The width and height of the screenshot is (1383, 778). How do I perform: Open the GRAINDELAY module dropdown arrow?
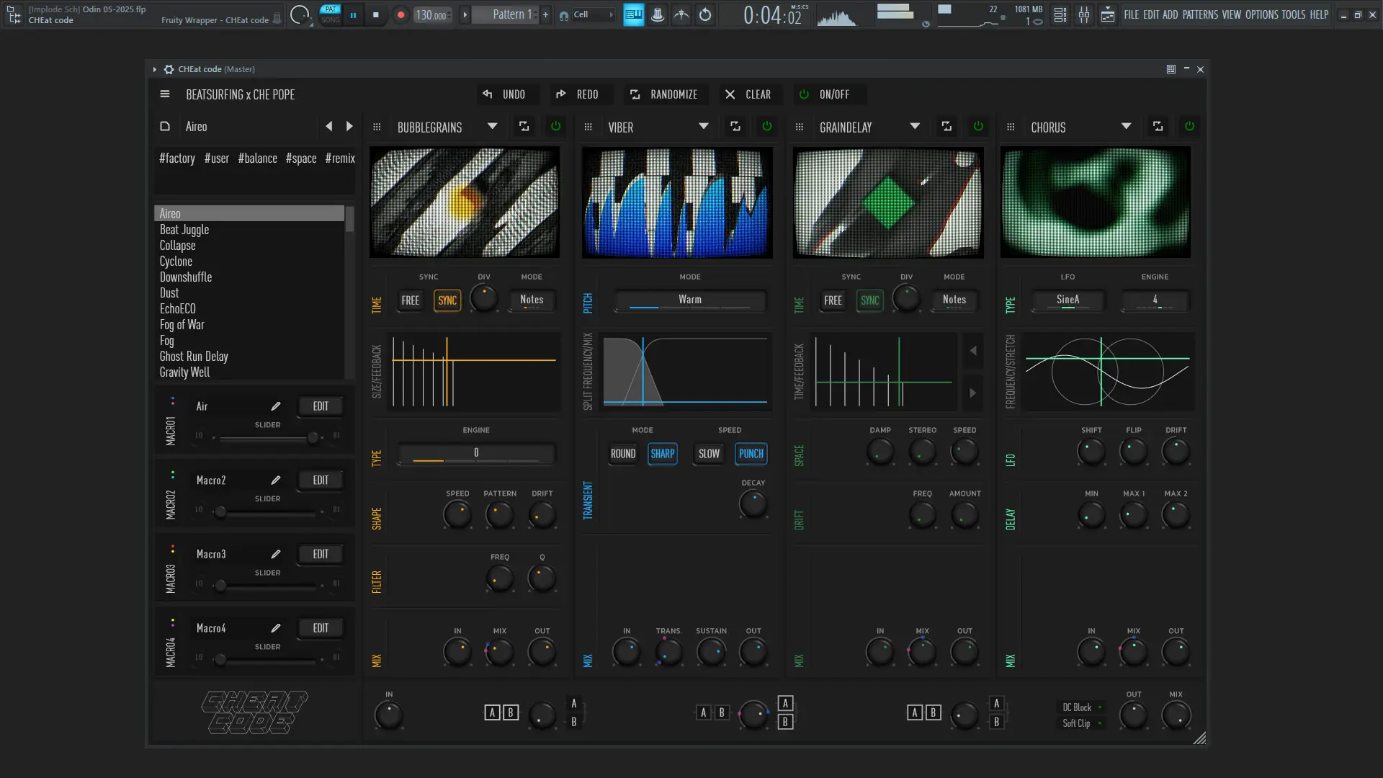click(x=915, y=127)
